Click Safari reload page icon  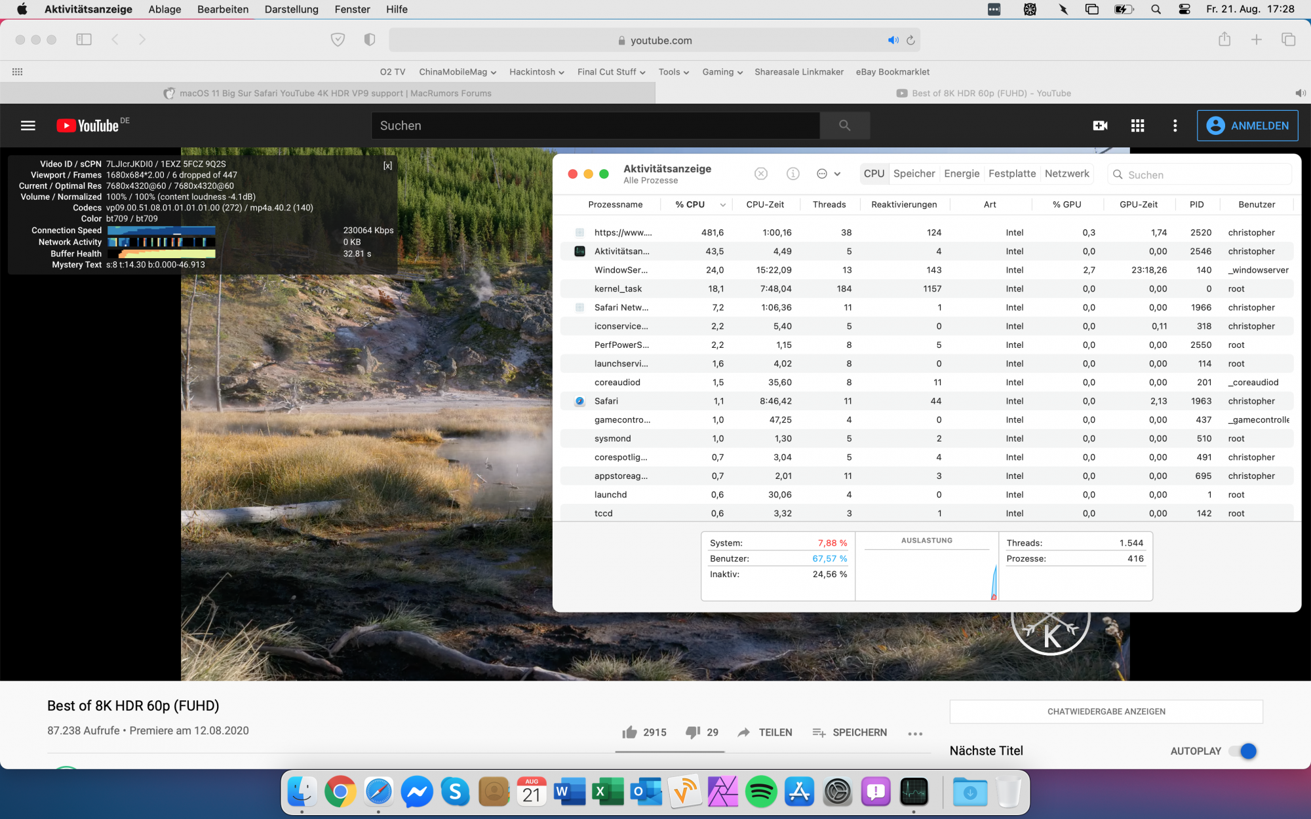click(910, 40)
